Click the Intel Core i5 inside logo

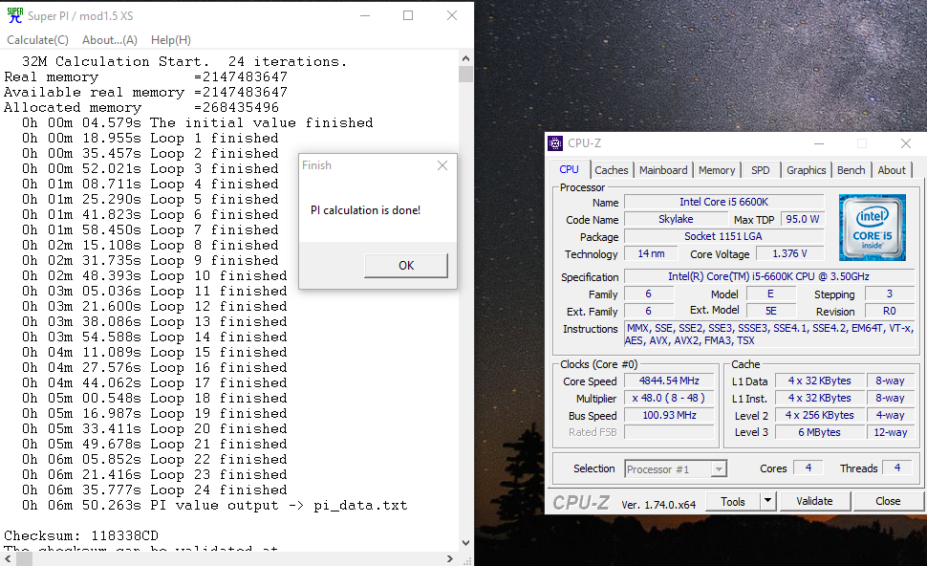click(x=872, y=228)
